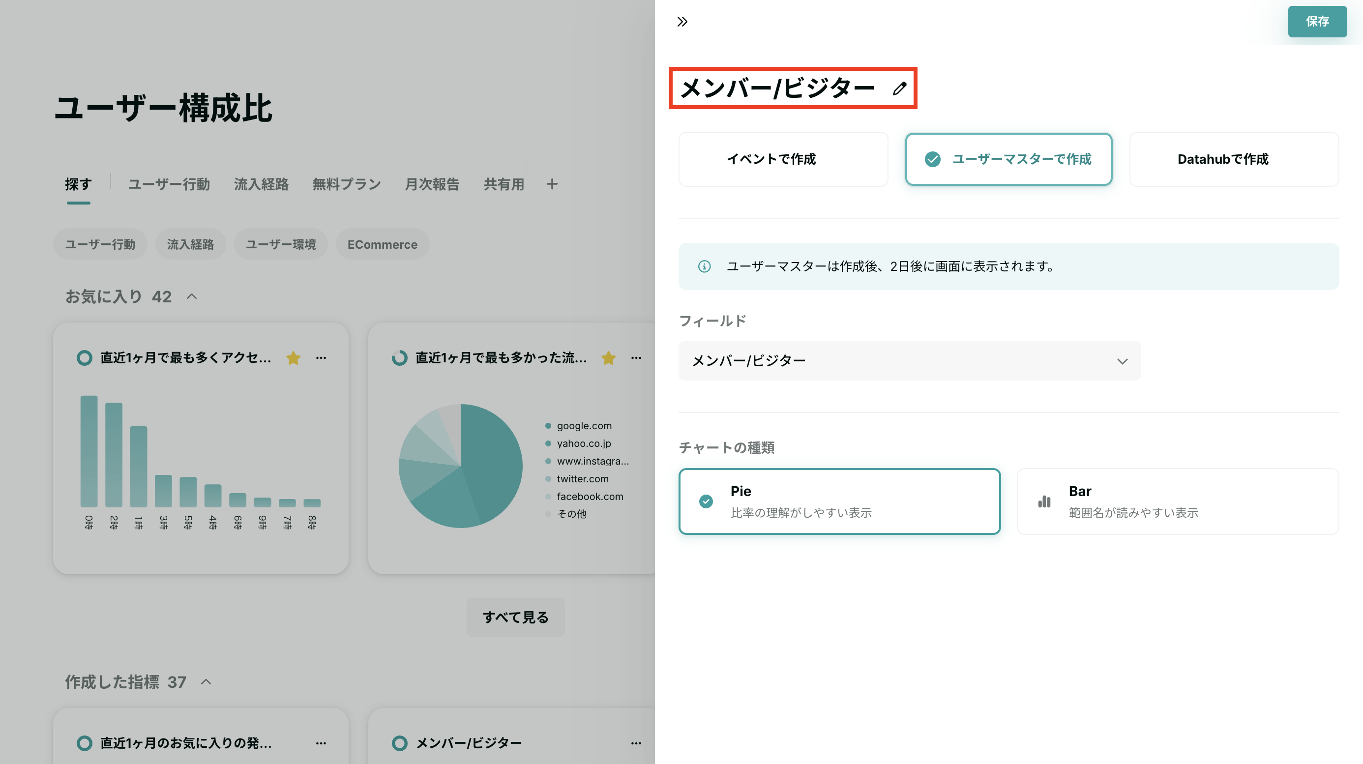This screenshot has height=764, width=1363.
Task: Open the 直近1ヶ月で最も多くアクセ... card title
Action: 186,358
